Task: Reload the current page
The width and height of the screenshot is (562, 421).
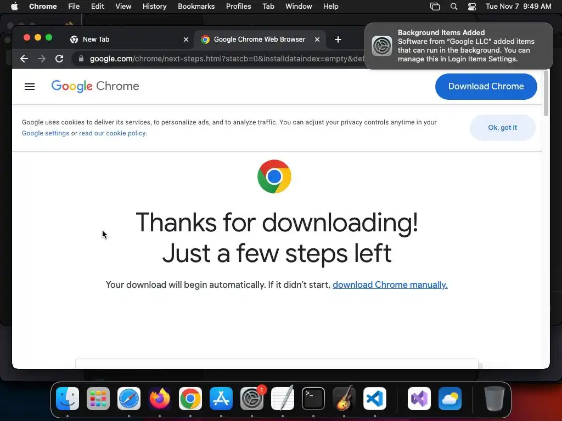Action: (x=59, y=59)
